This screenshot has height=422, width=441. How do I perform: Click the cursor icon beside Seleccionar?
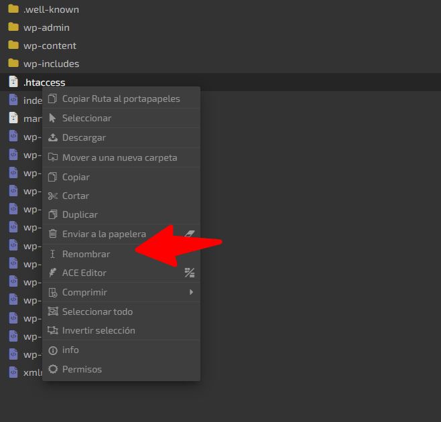point(52,118)
